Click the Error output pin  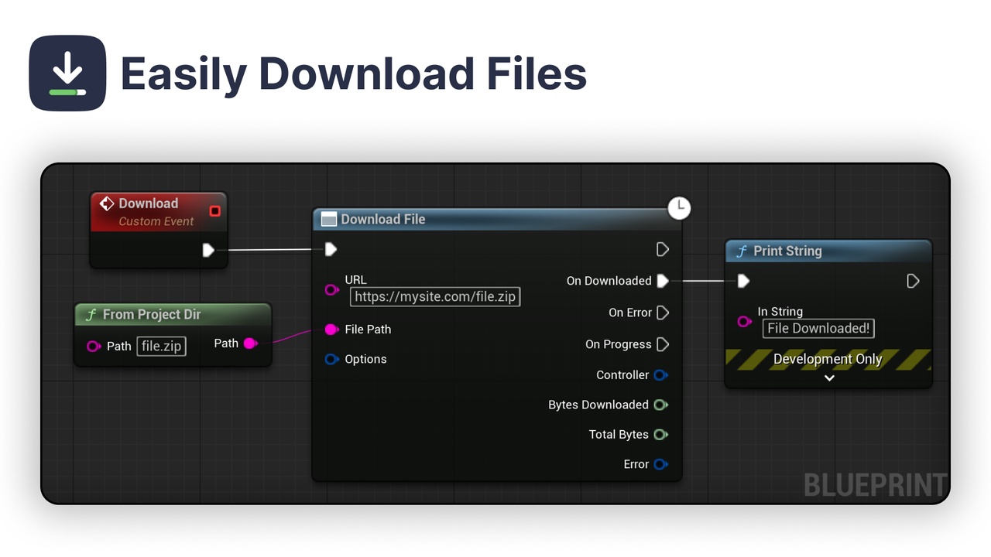pos(661,464)
